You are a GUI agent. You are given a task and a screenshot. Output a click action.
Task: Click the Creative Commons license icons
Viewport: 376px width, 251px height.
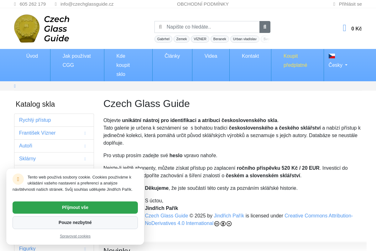pyautogui.click(x=223, y=224)
